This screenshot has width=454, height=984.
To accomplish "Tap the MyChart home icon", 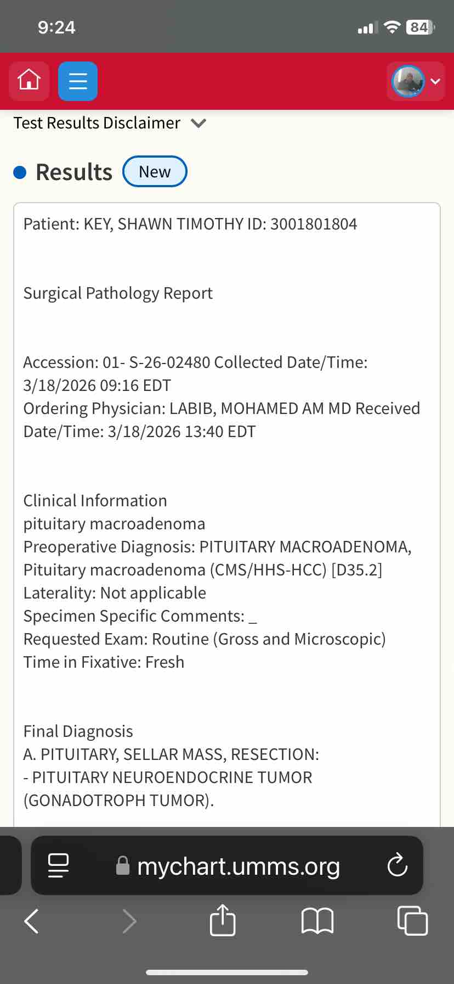I will click(29, 81).
